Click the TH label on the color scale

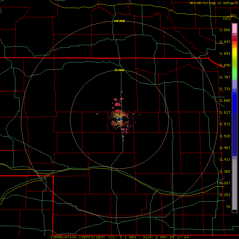228,207
